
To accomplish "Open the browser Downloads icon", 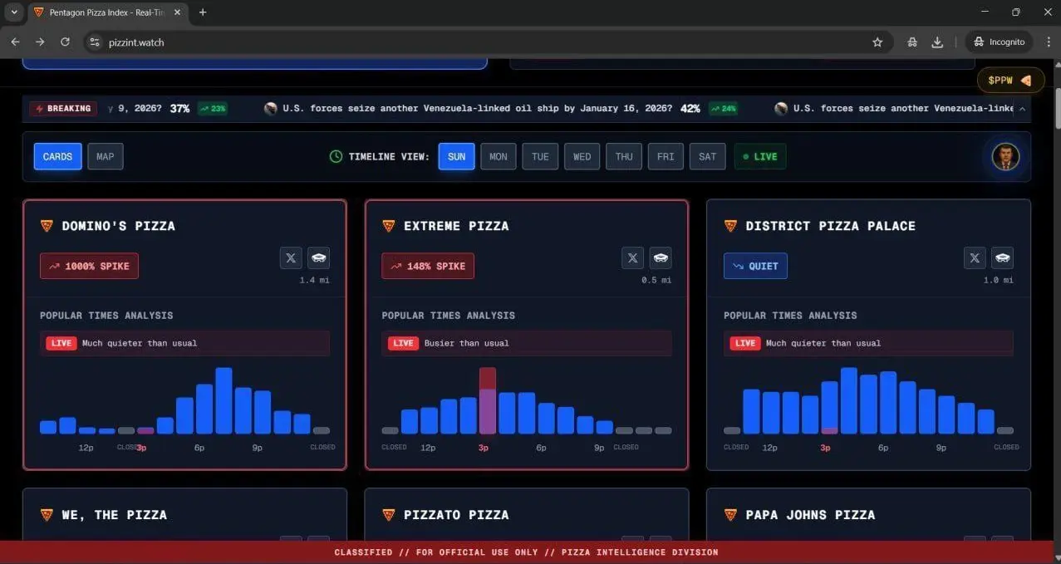I will (937, 42).
